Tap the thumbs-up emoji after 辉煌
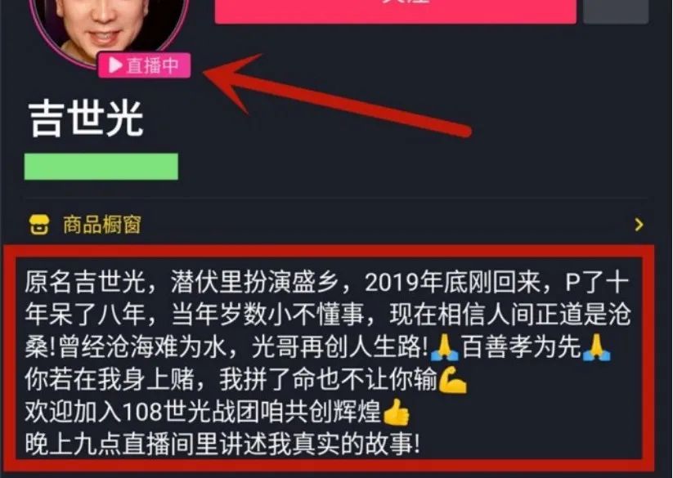 [x=396, y=412]
